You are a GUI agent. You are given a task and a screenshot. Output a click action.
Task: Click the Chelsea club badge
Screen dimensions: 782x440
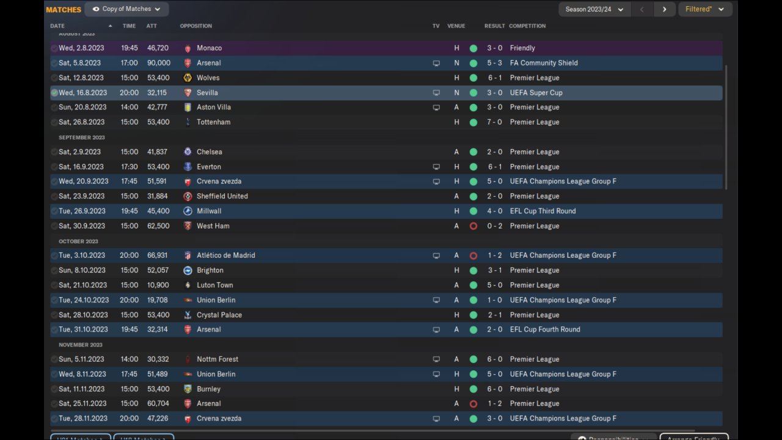[188, 152]
